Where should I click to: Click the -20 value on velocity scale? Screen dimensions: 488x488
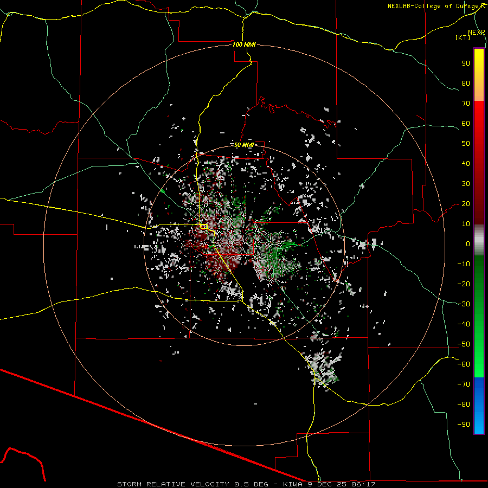pos(464,284)
